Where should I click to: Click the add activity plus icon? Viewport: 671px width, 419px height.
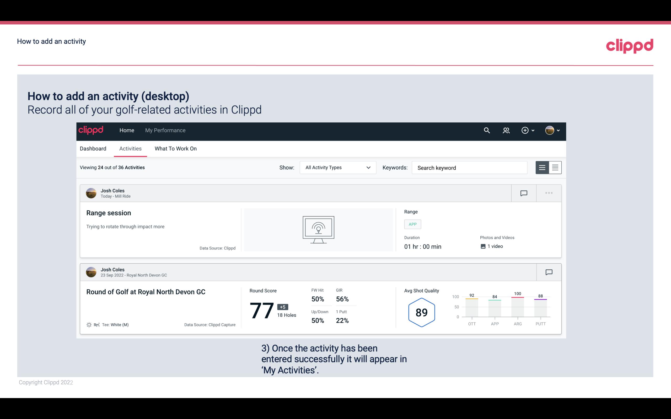tap(525, 130)
